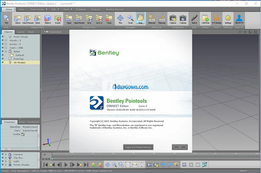Click the redo arrow in bottom toolbar
261x173 pixels.
(169, 165)
